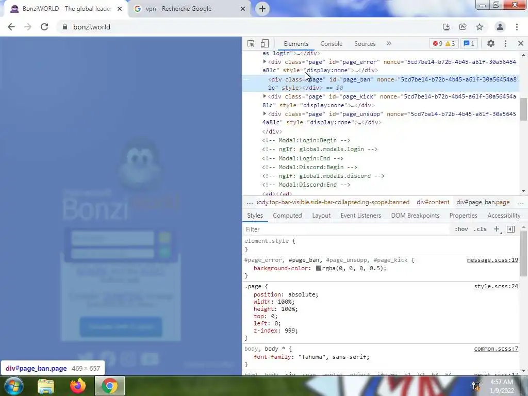Close the vpn - Recherche Google tab
The height and width of the screenshot is (396, 528).
click(243, 9)
